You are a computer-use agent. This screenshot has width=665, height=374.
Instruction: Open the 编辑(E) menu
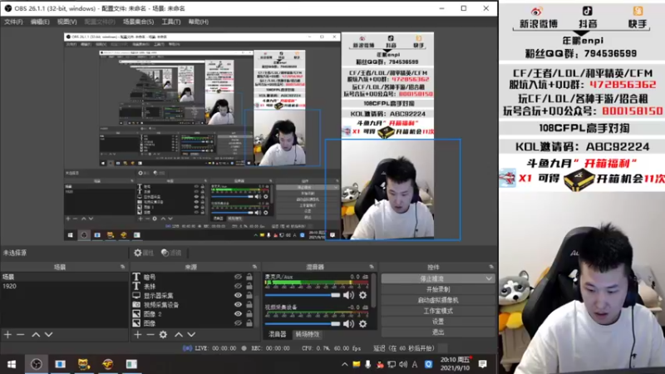(40, 22)
